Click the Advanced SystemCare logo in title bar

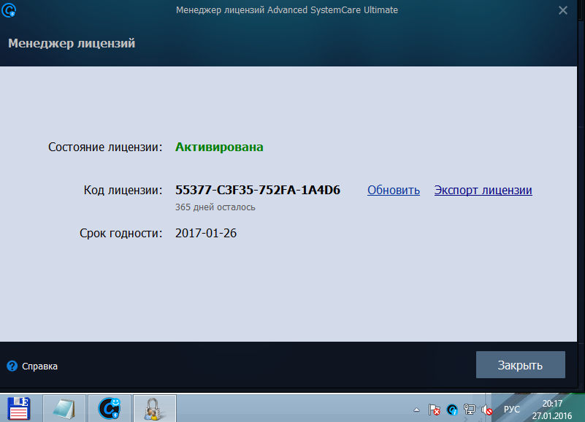[9, 10]
